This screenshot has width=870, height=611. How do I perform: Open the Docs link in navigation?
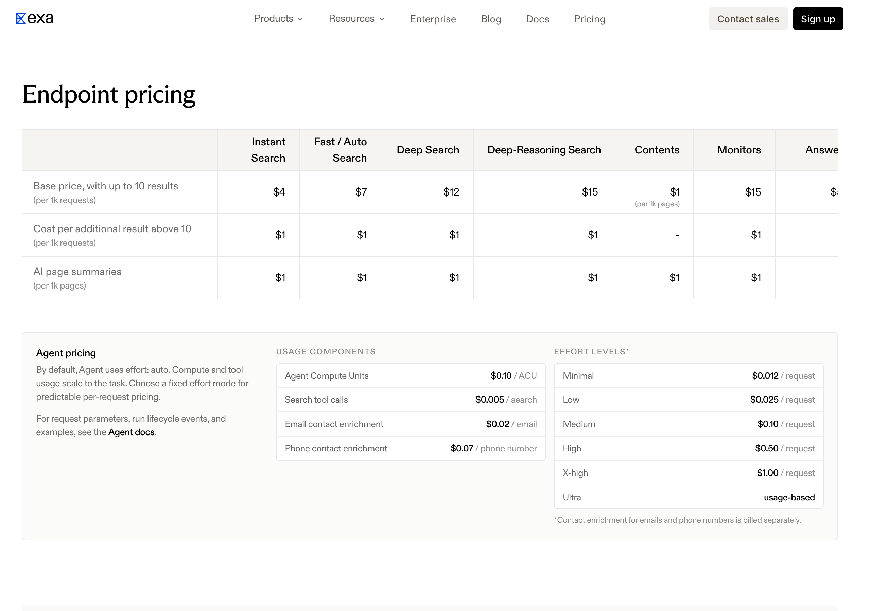coord(537,19)
